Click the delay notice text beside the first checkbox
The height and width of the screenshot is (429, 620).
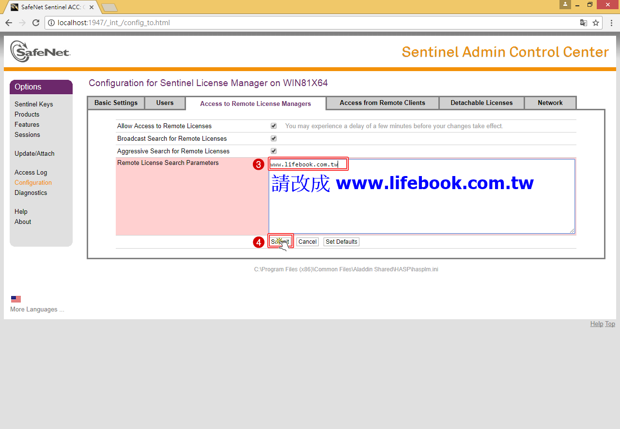(394, 126)
